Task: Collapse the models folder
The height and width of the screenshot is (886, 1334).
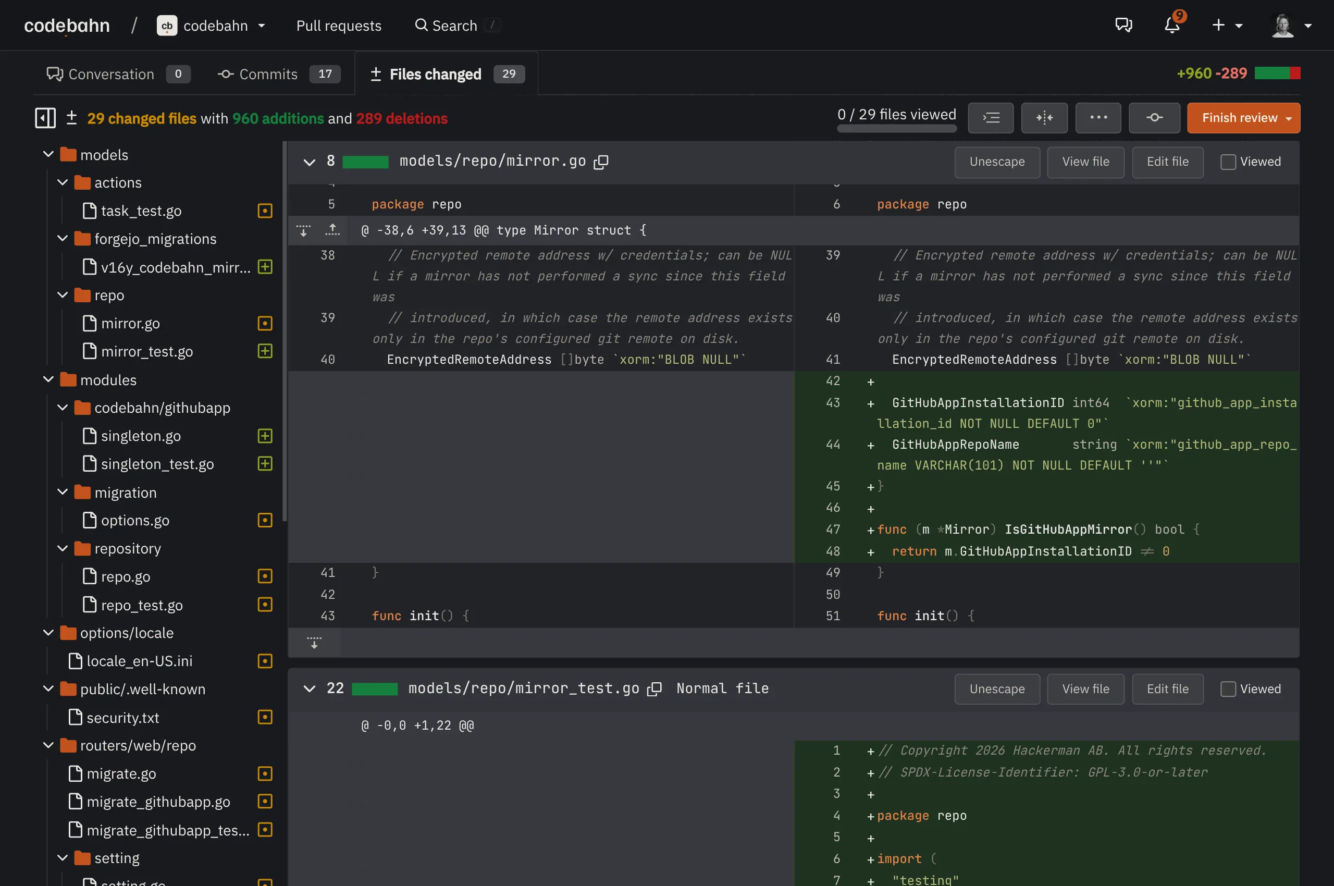Action: tap(48, 154)
